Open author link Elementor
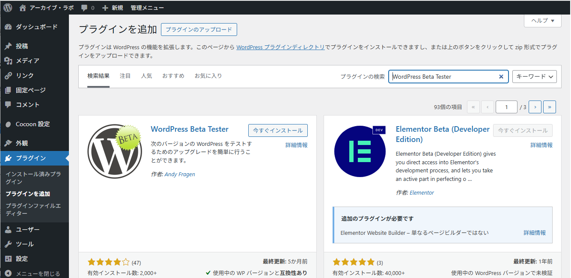571x278 pixels. point(422,193)
